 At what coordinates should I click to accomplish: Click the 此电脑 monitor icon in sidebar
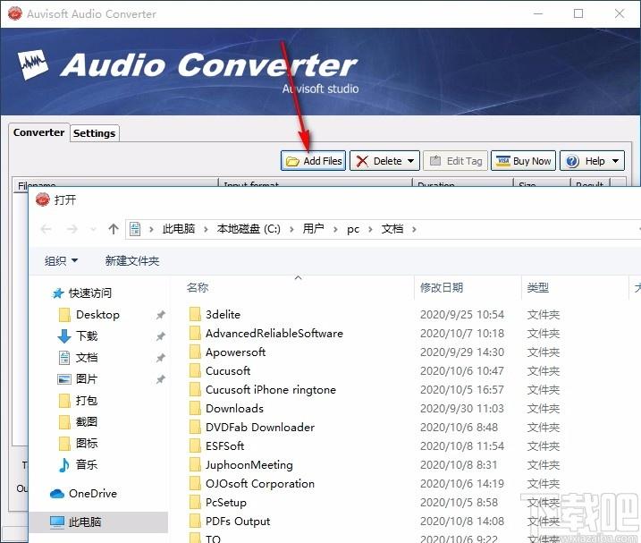57,522
